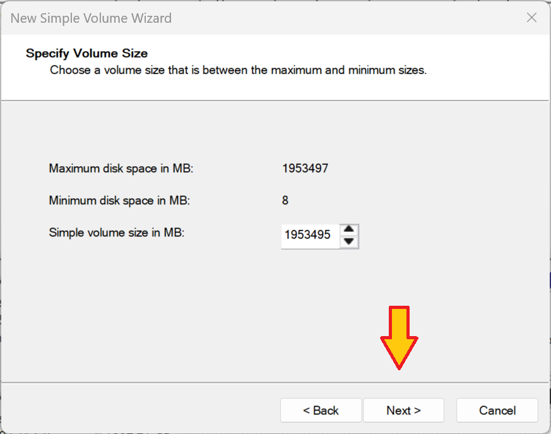Image resolution: width=551 pixels, height=434 pixels.
Task: Click the Specify Volume Size heading
Action: pos(86,53)
